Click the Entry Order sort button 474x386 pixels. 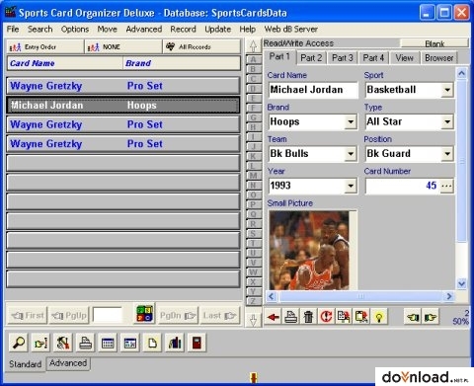[45, 46]
